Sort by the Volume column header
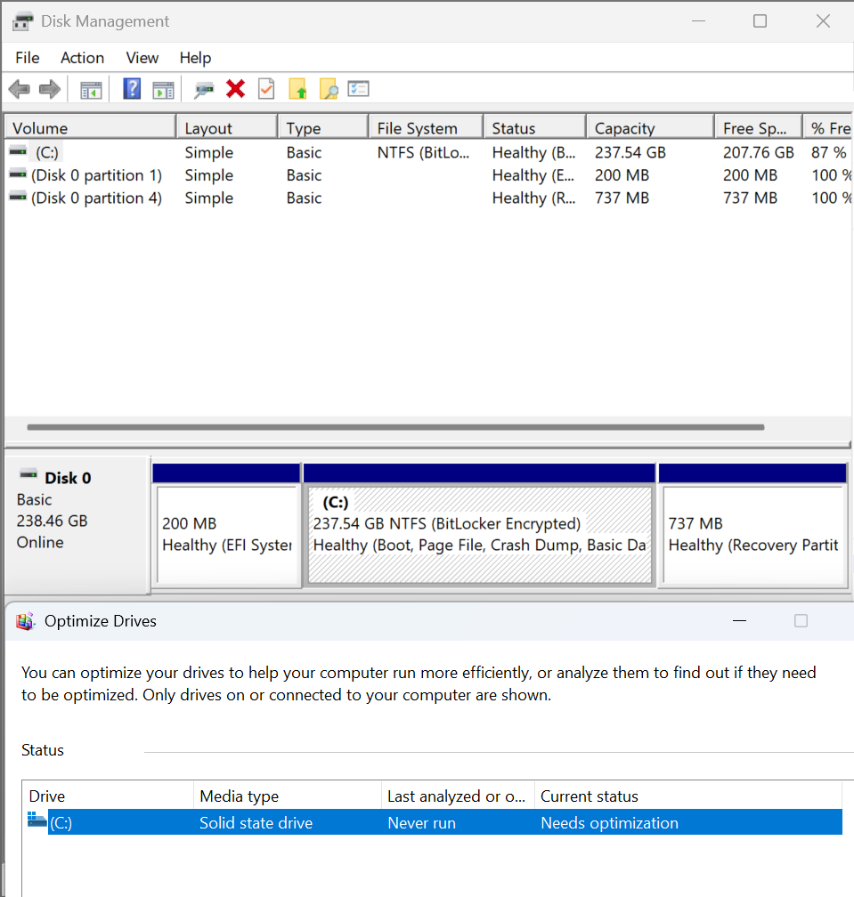The image size is (854, 897). (x=90, y=127)
